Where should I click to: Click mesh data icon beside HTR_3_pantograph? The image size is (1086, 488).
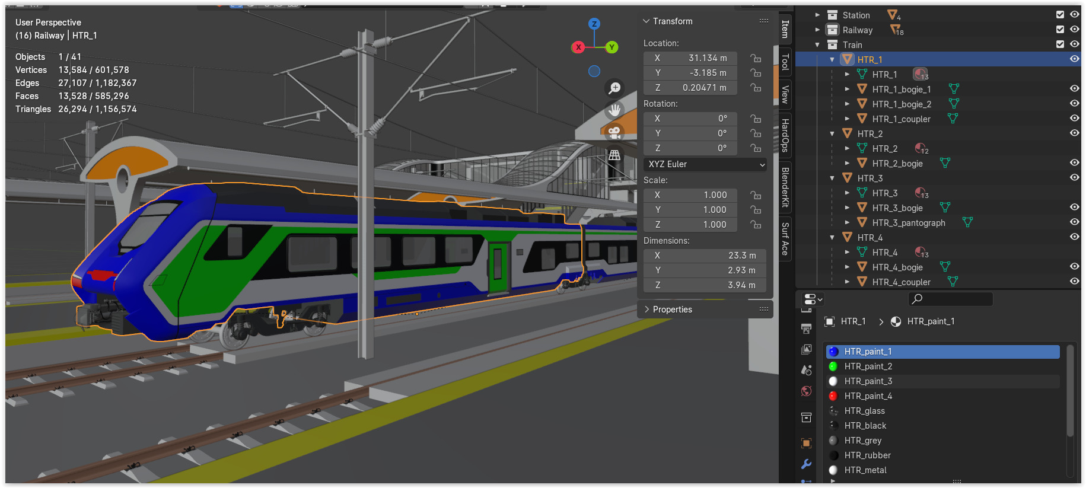[x=967, y=222]
